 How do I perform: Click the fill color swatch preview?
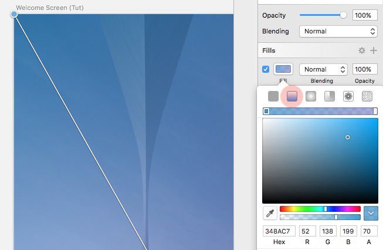283,69
